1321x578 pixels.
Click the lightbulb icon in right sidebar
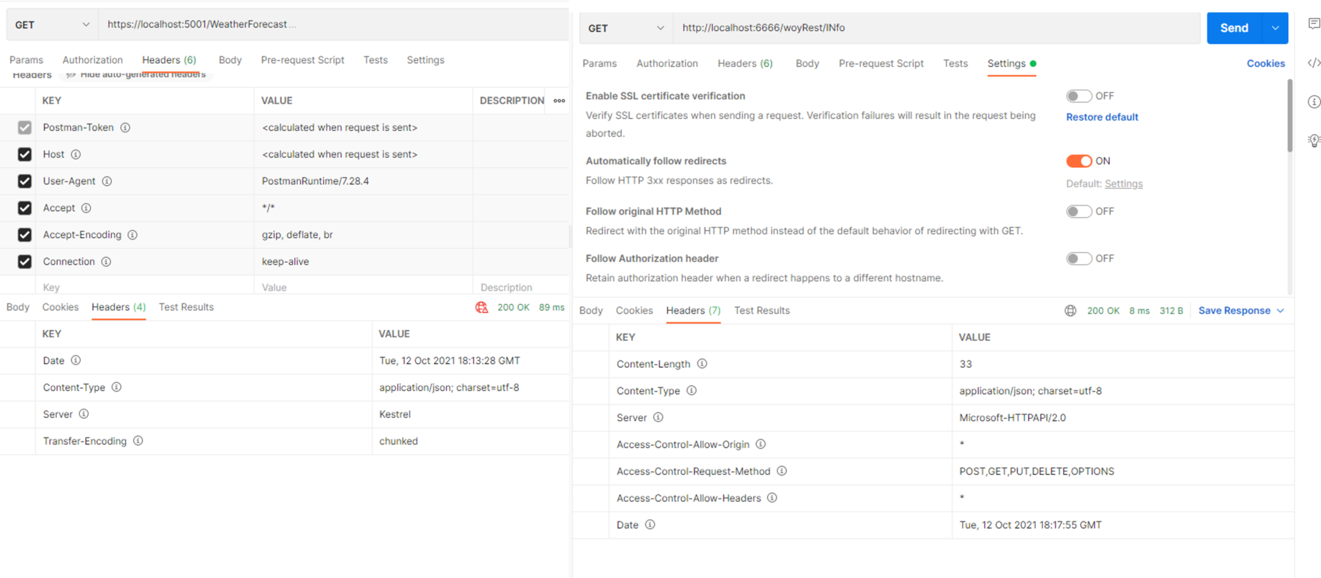pos(1313,140)
